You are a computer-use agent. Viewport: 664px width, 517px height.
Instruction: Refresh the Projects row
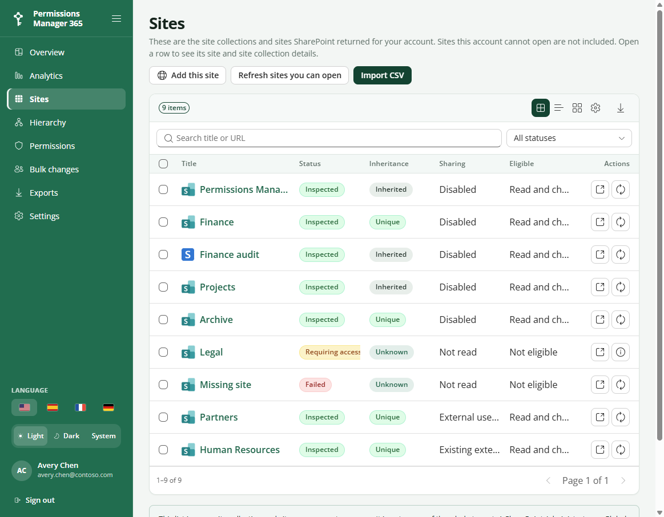pos(621,287)
